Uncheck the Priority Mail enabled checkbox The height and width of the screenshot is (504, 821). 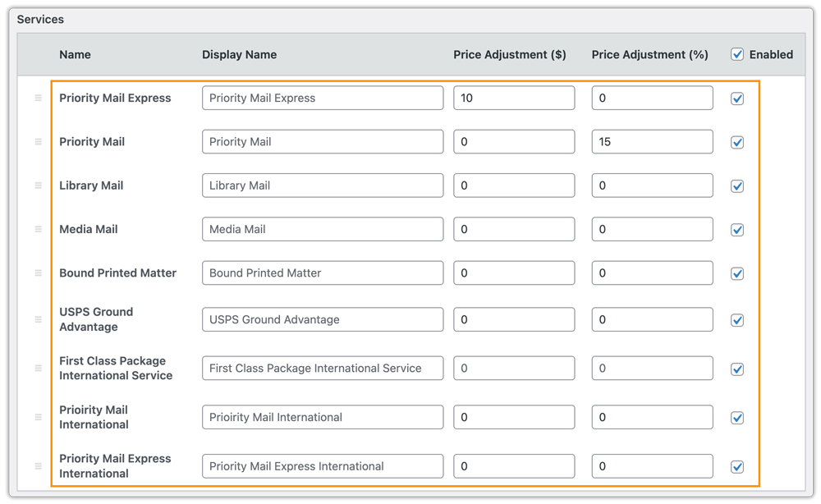737,142
